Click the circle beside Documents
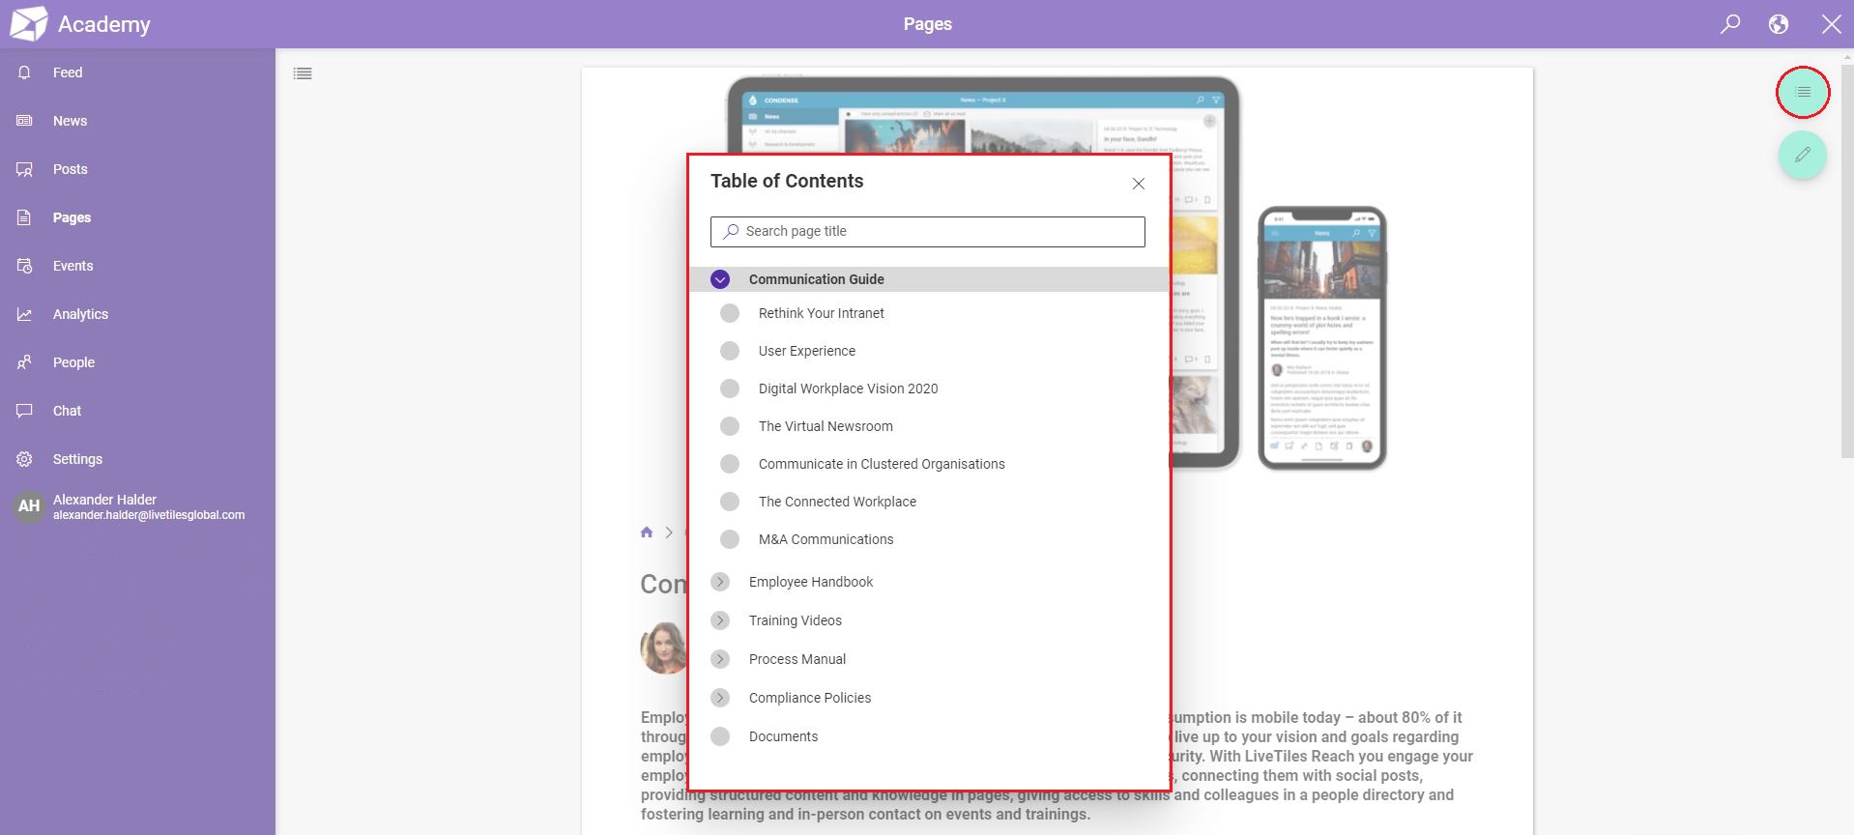The width and height of the screenshot is (1854, 835). (x=720, y=736)
